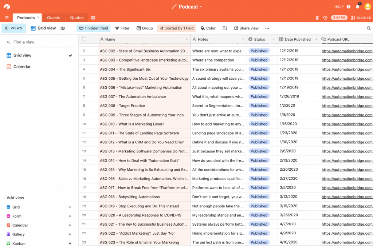This screenshot has height=246, width=373.
Task: Open Notes column dropdown arrow
Action: point(243,39)
